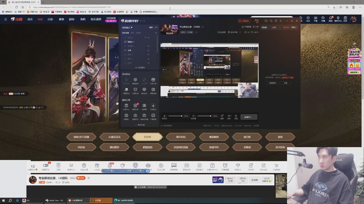Click the plus icon to add a scene
The image size is (364, 204).
point(156,33)
